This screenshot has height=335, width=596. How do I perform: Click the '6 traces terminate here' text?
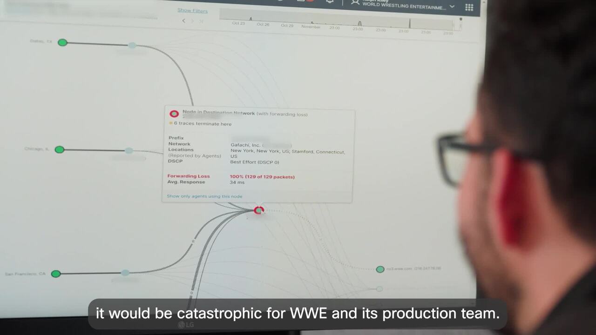pos(203,124)
